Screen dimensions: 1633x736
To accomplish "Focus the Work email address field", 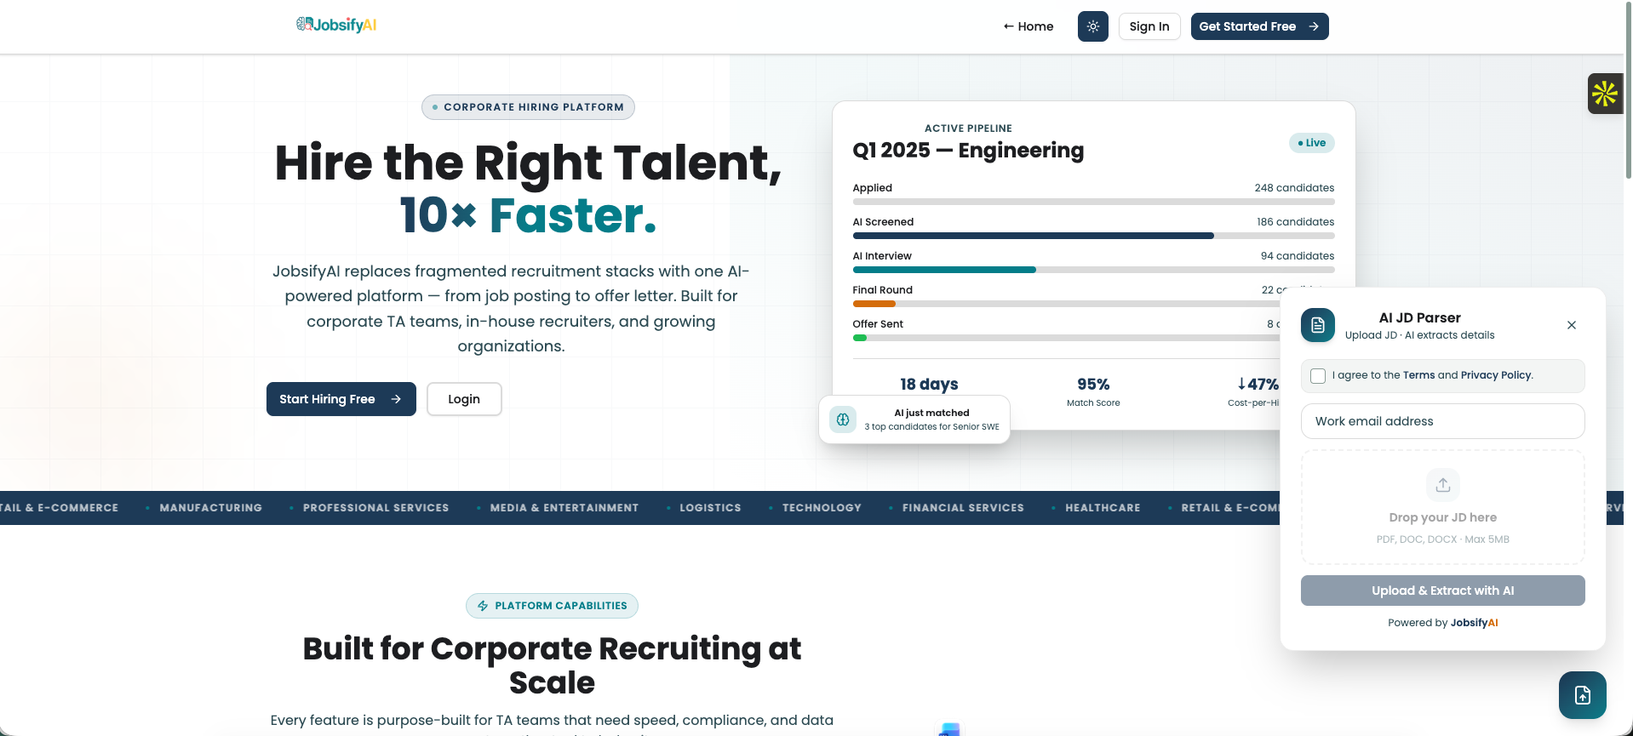I will point(1442,421).
